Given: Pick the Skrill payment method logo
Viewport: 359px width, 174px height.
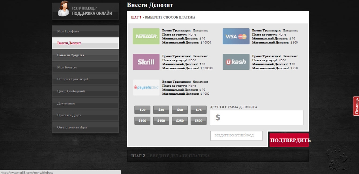Looking at the screenshot, I should 146,62.
